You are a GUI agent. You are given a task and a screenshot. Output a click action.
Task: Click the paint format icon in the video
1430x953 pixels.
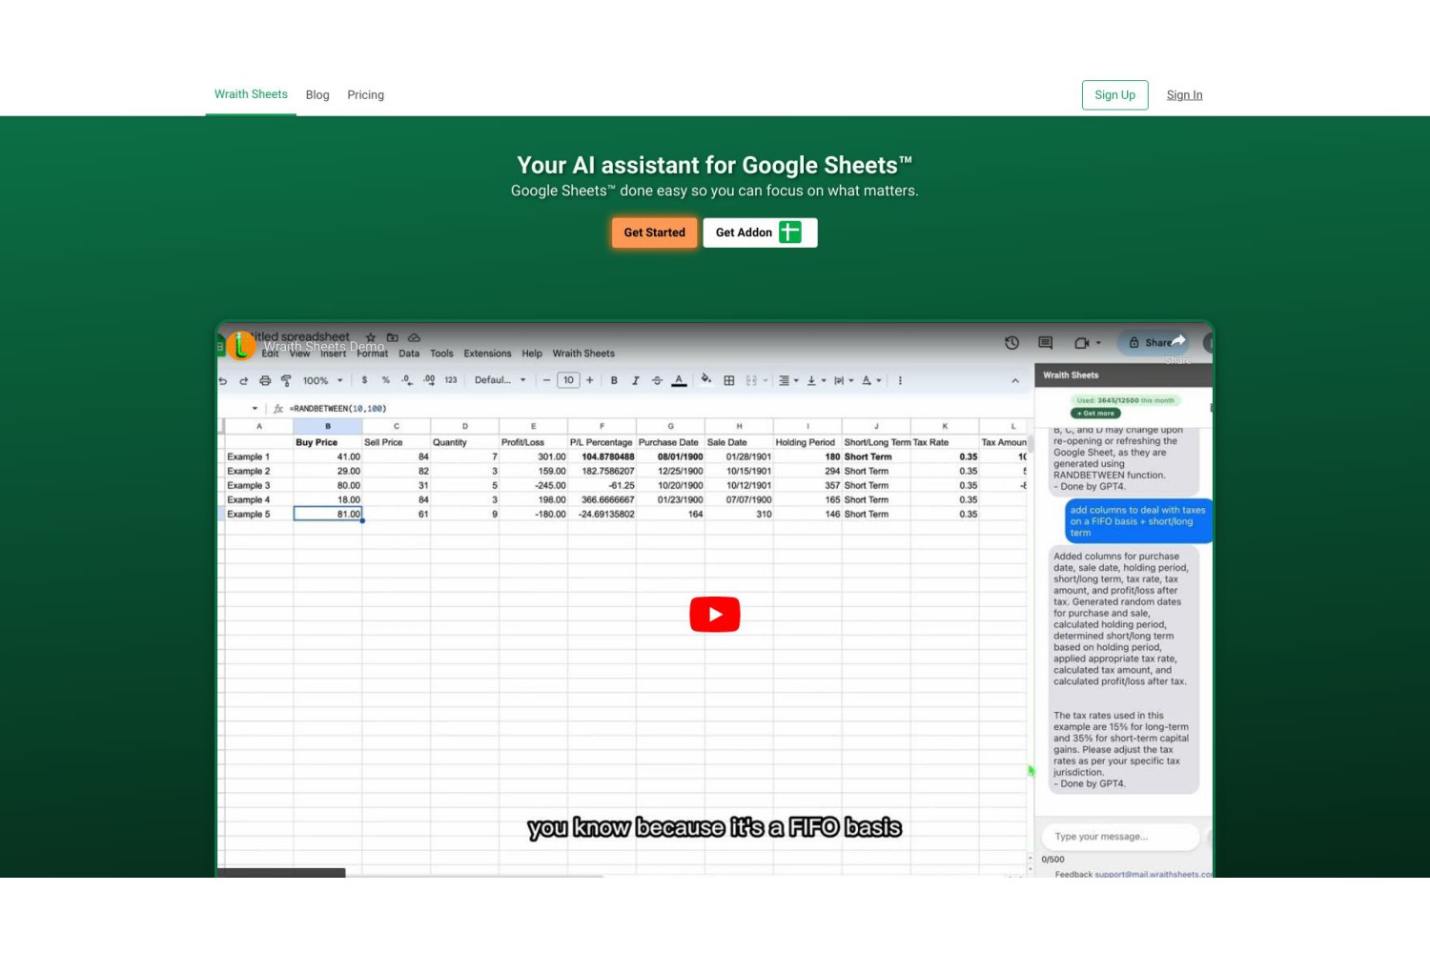286,381
